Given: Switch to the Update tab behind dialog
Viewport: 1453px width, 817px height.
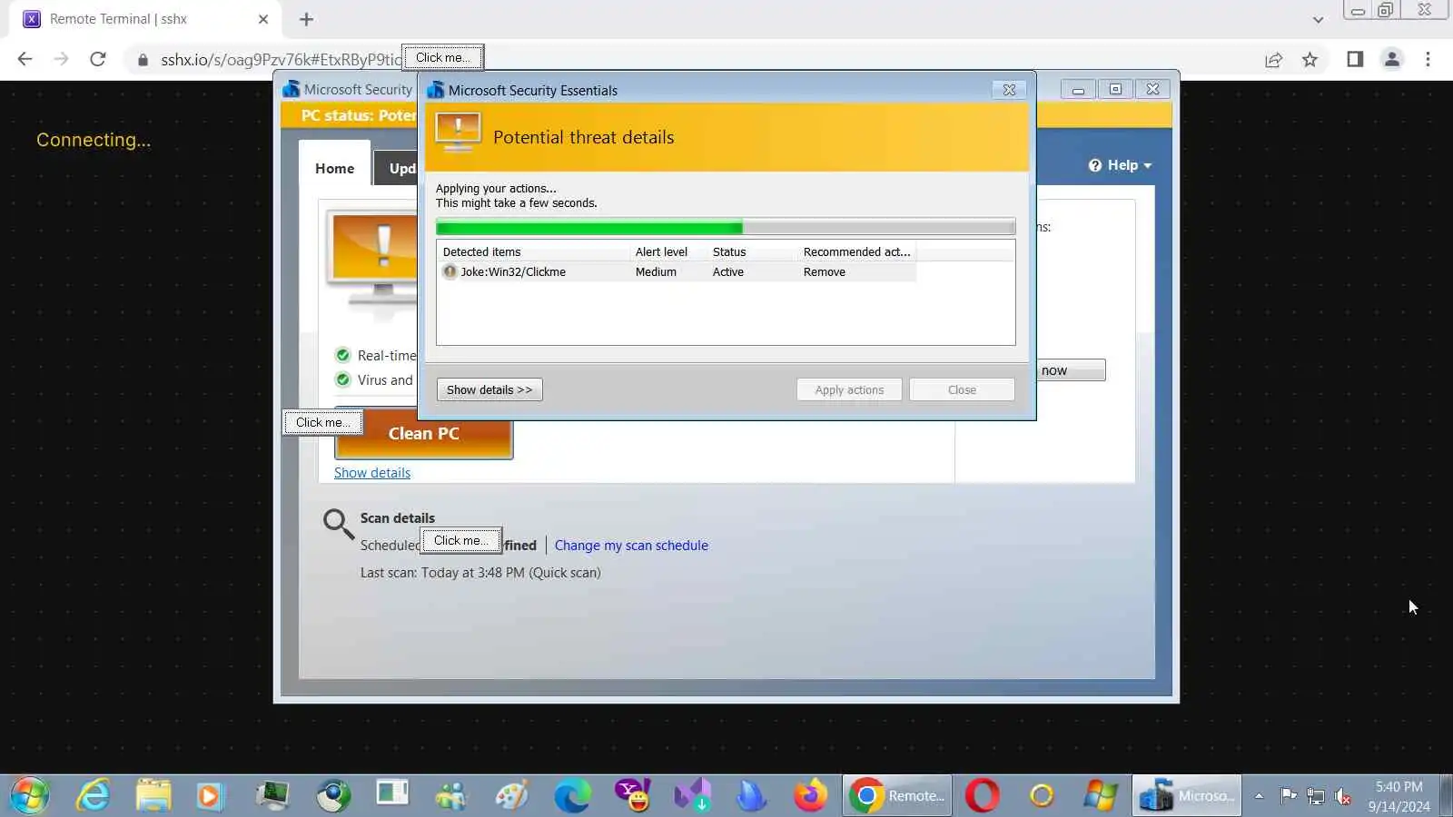Looking at the screenshot, I should pyautogui.click(x=396, y=169).
